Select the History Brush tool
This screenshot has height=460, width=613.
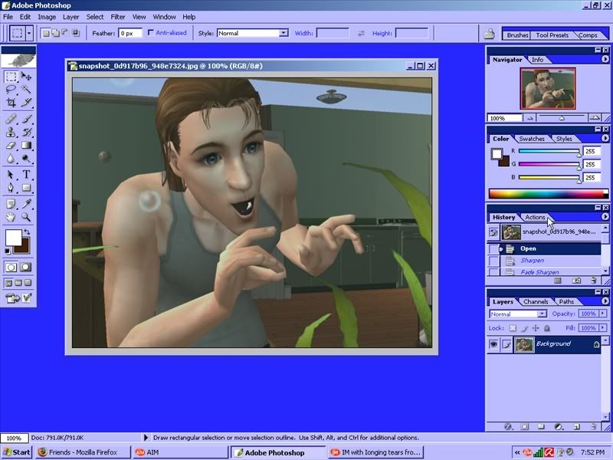pyautogui.click(x=26, y=132)
